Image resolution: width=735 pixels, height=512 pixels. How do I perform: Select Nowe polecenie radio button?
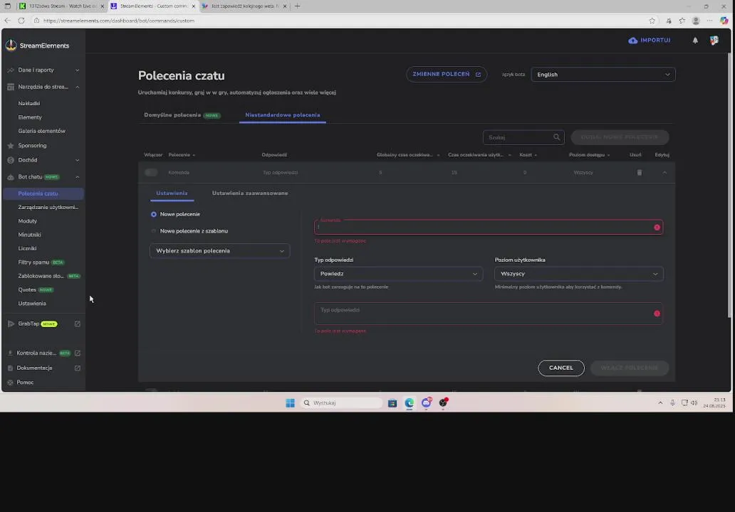[x=153, y=214]
